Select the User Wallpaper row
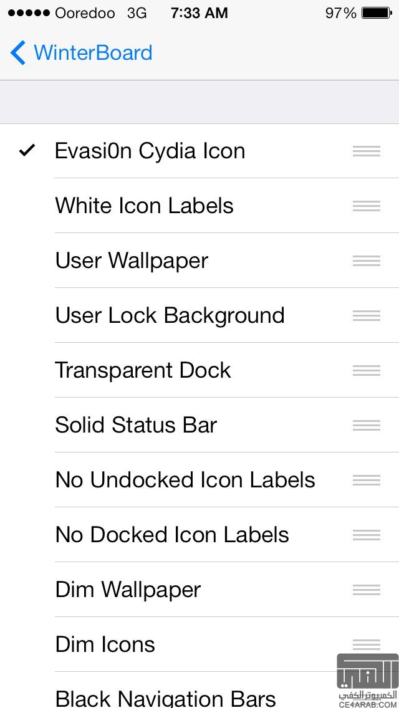This screenshot has height=708, width=399. (132, 261)
